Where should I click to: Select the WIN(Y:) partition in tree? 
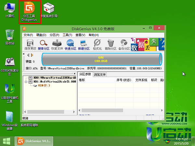[x=44, y=85]
